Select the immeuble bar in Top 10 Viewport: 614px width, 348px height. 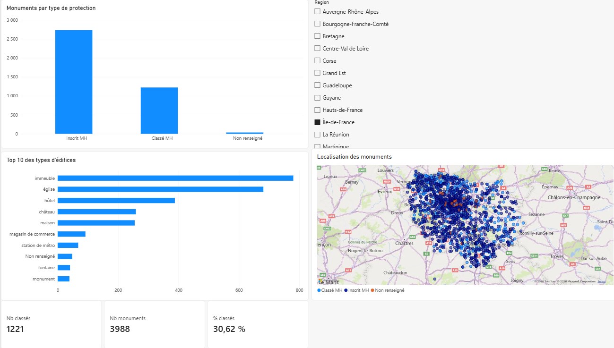[x=175, y=178]
